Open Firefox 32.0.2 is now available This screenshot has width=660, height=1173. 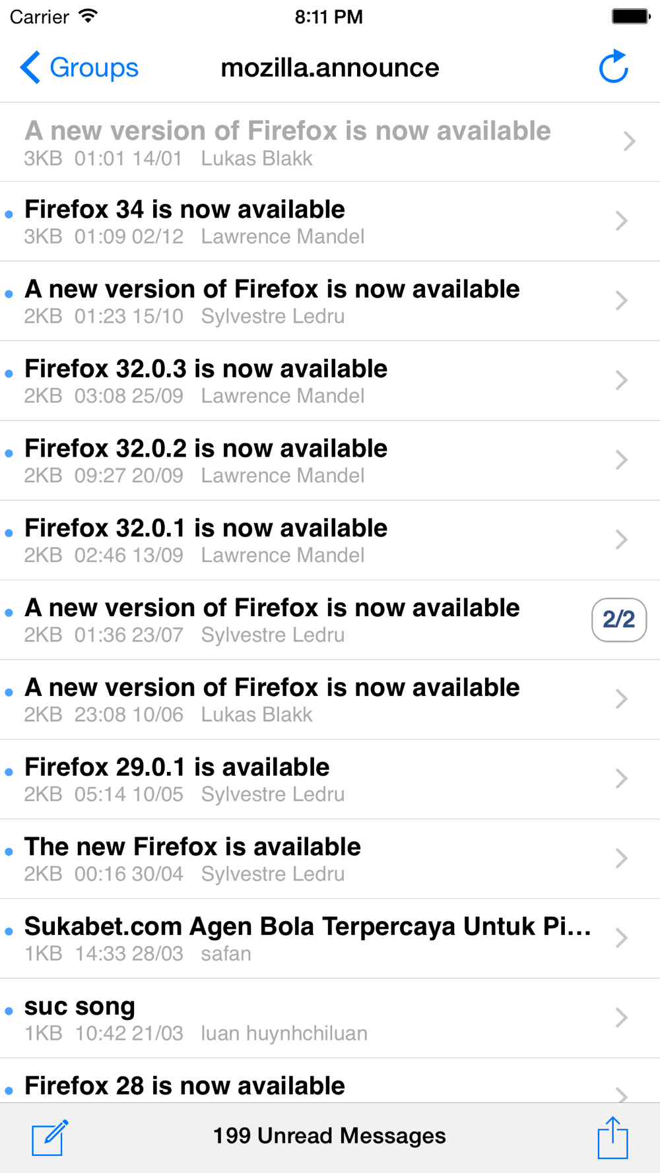pyautogui.click(x=330, y=460)
